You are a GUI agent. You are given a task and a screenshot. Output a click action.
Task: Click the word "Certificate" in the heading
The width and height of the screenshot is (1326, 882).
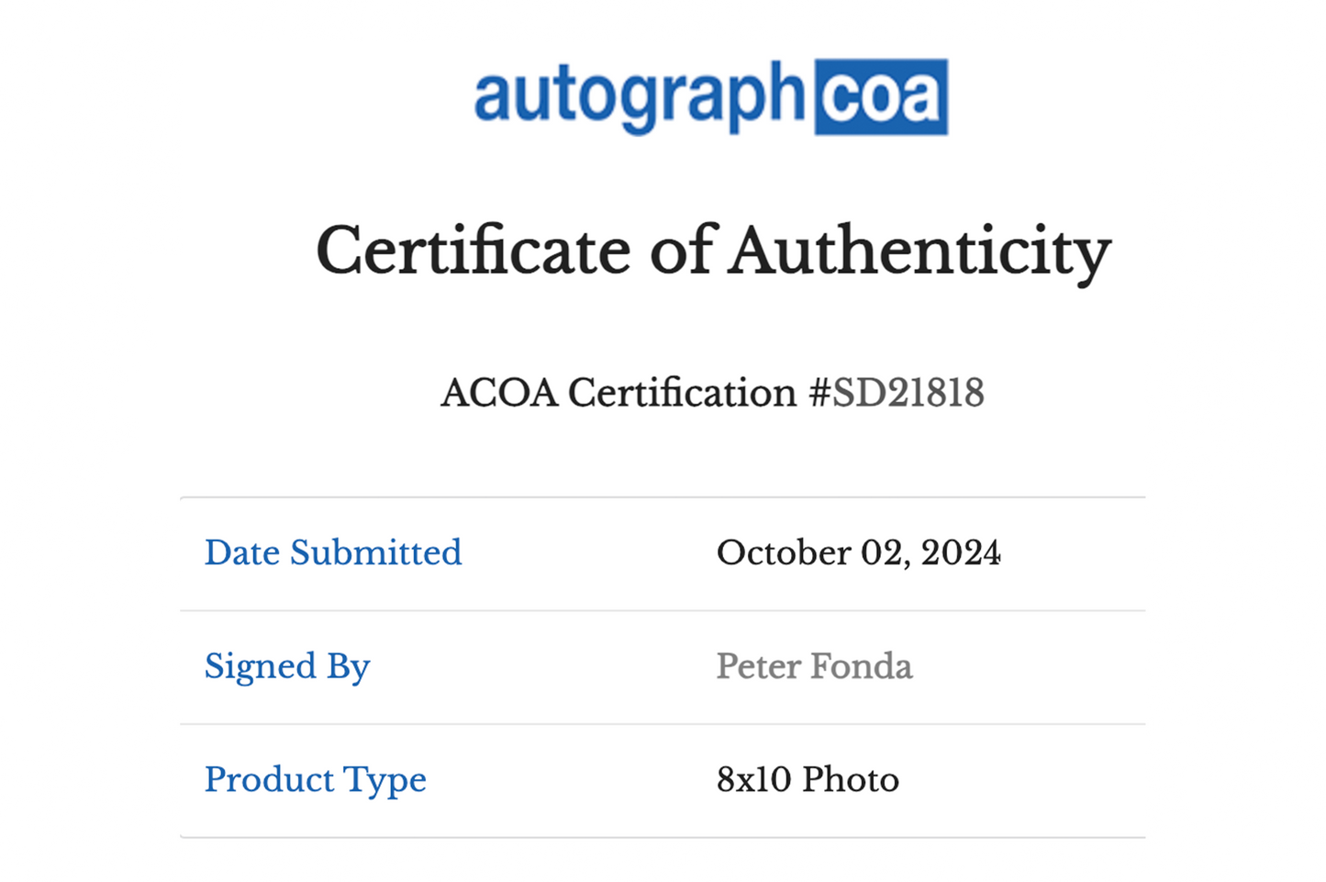474,250
